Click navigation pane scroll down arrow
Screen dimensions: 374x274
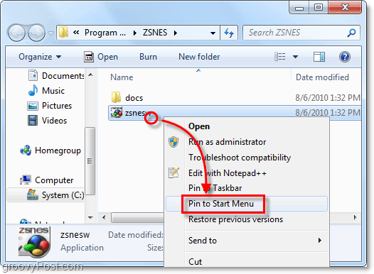[90, 217]
